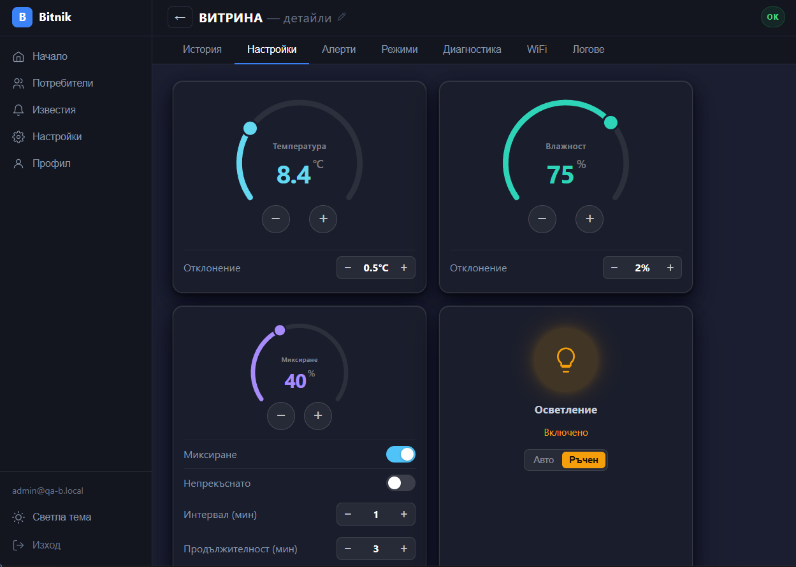Screen dimensions: 796x567
Task: Switch to Светла тема
Action: [76, 517]
